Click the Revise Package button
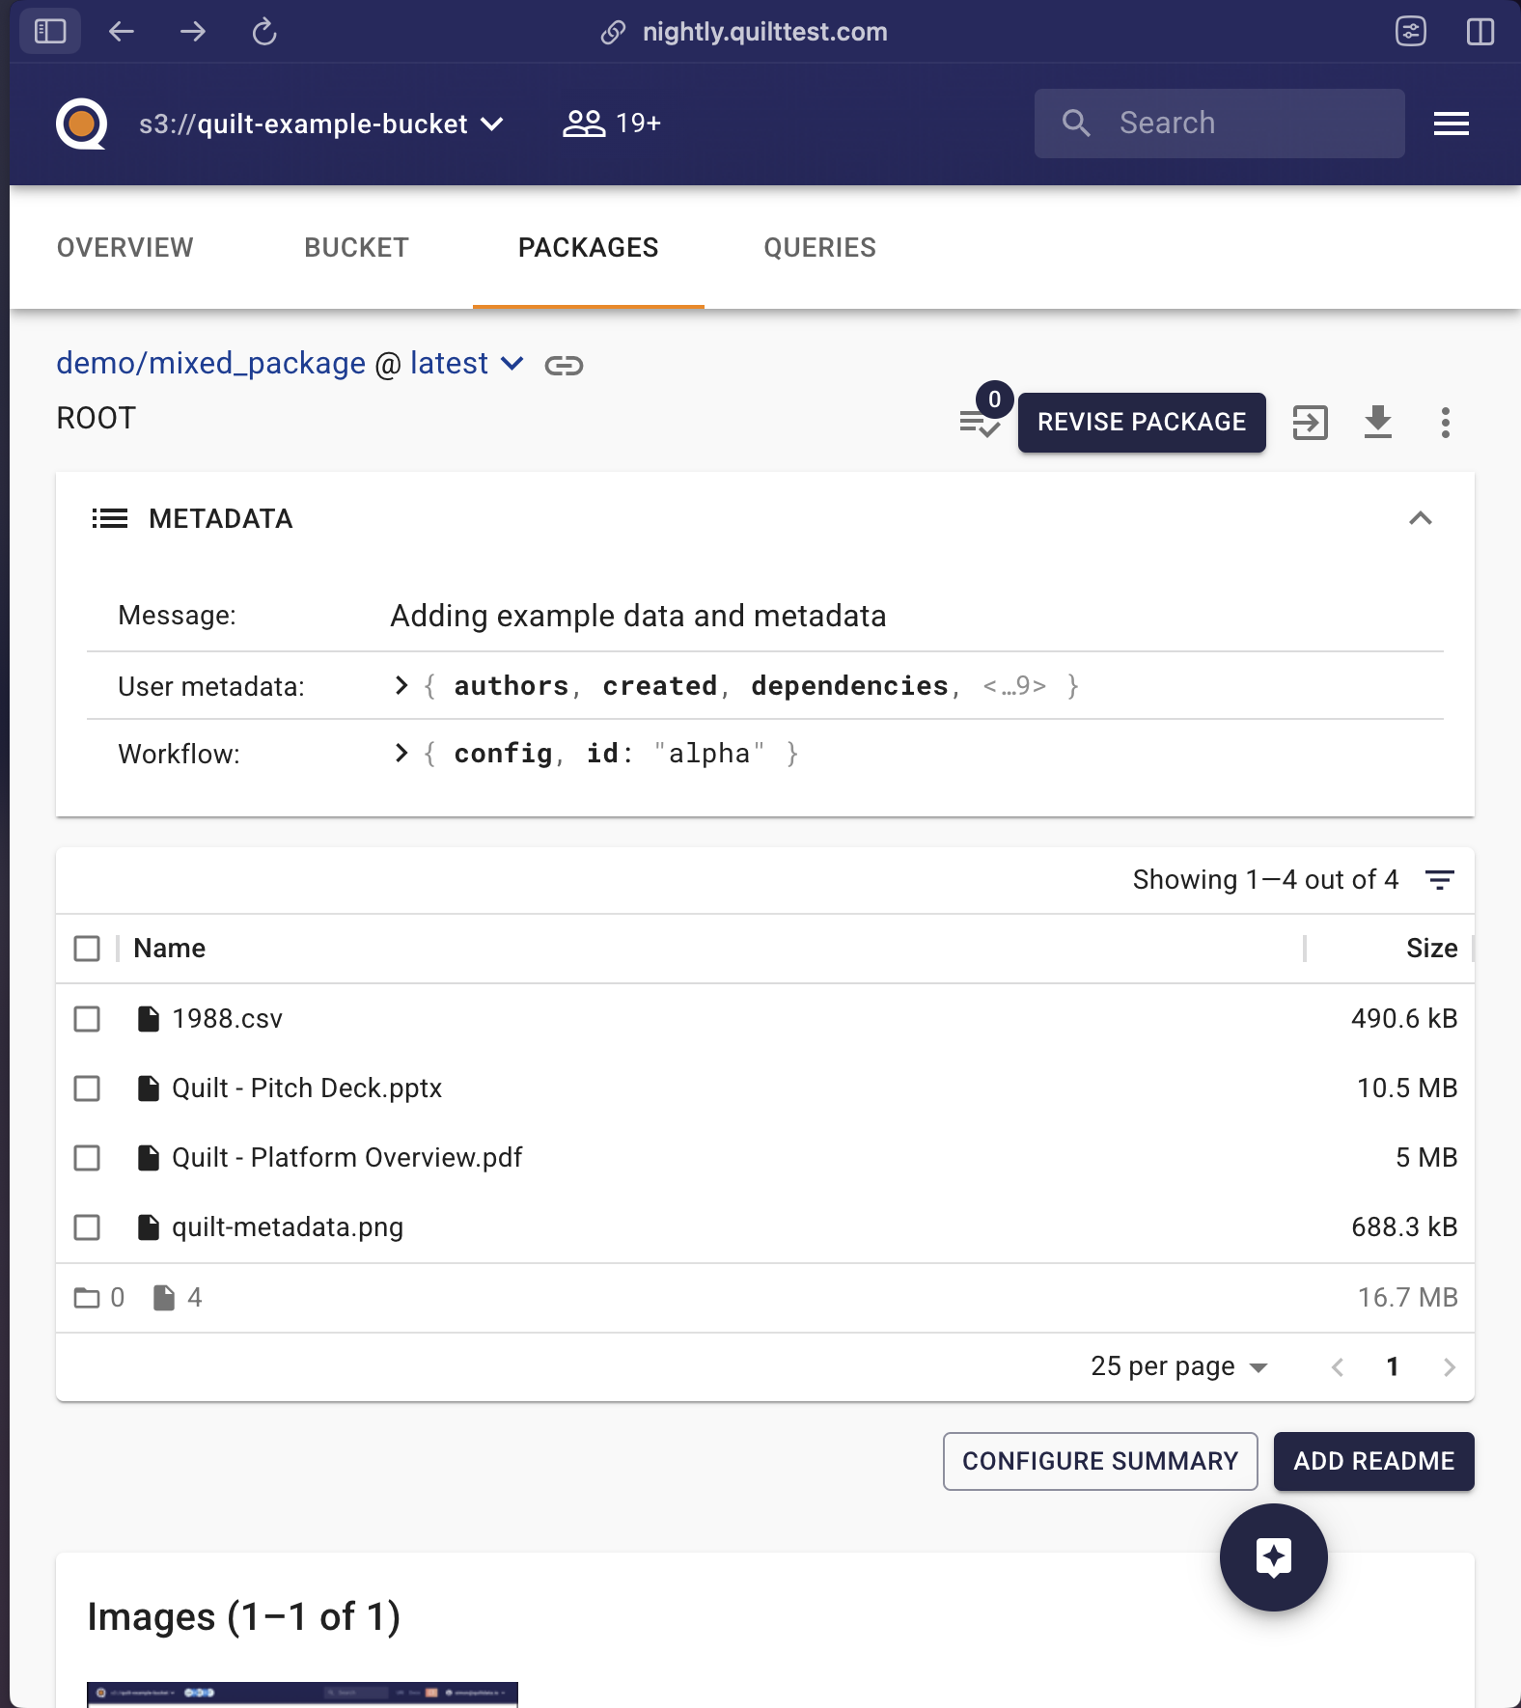Image resolution: width=1521 pixels, height=1708 pixels. coord(1142,422)
